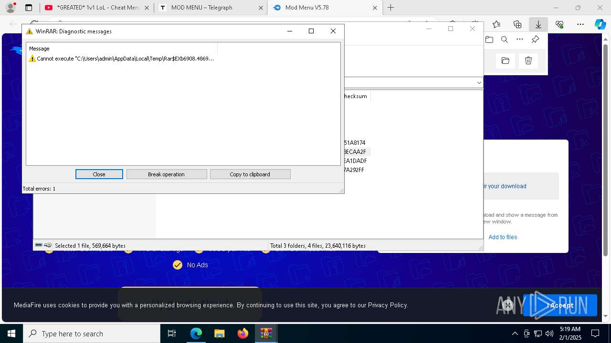Search downloads using magnifier icon

(505, 40)
